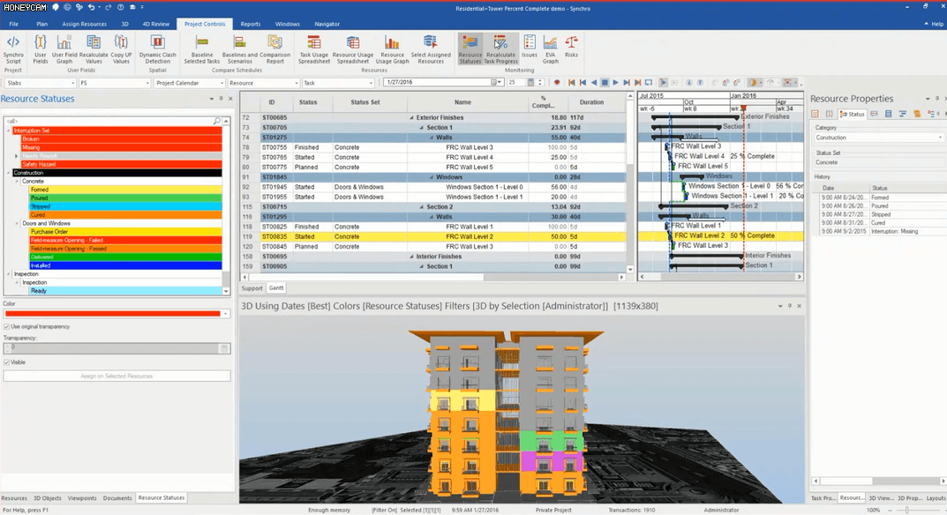The width and height of the screenshot is (947, 515).
Task: Click the search icon in Resource Statuses filter
Action: click(217, 122)
